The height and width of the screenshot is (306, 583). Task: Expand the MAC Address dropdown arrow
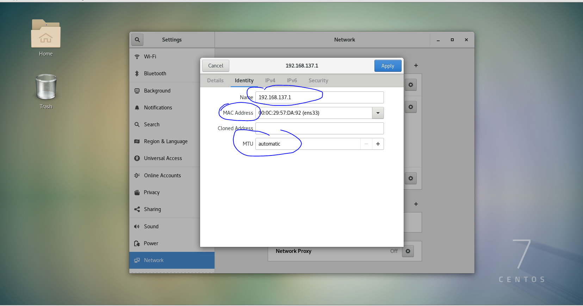[x=378, y=113]
